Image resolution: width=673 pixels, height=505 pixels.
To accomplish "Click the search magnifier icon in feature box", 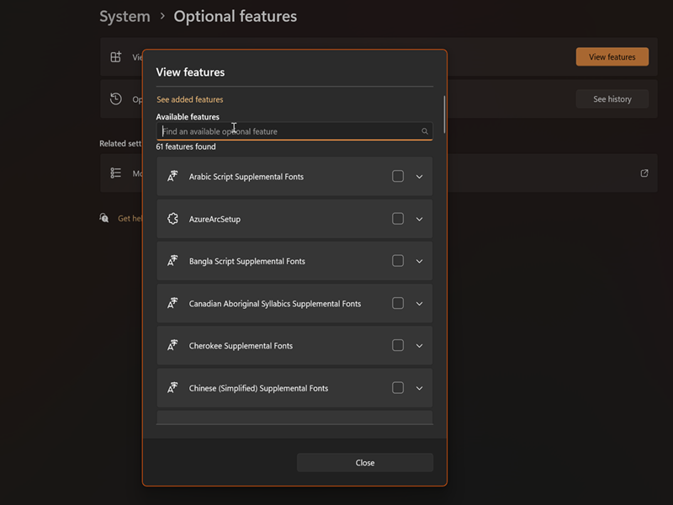I will click(x=425, y=132).
